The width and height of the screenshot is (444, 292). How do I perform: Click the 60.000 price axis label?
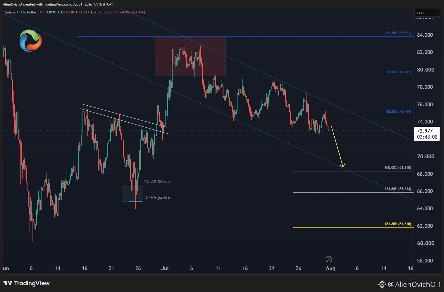point(426,243)
